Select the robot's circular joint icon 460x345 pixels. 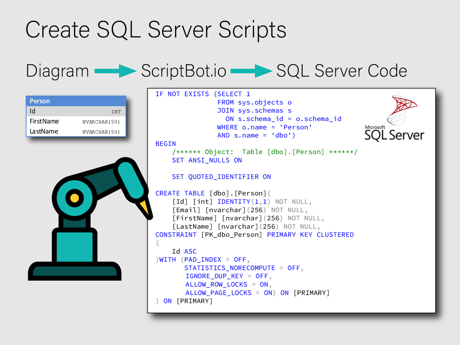(76, 197)
